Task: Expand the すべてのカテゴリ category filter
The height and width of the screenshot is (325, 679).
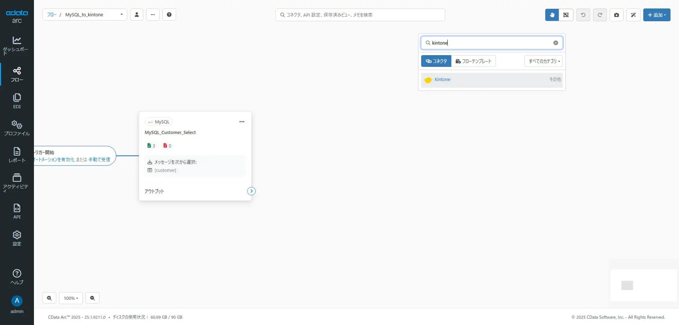Action: (544, 61)
